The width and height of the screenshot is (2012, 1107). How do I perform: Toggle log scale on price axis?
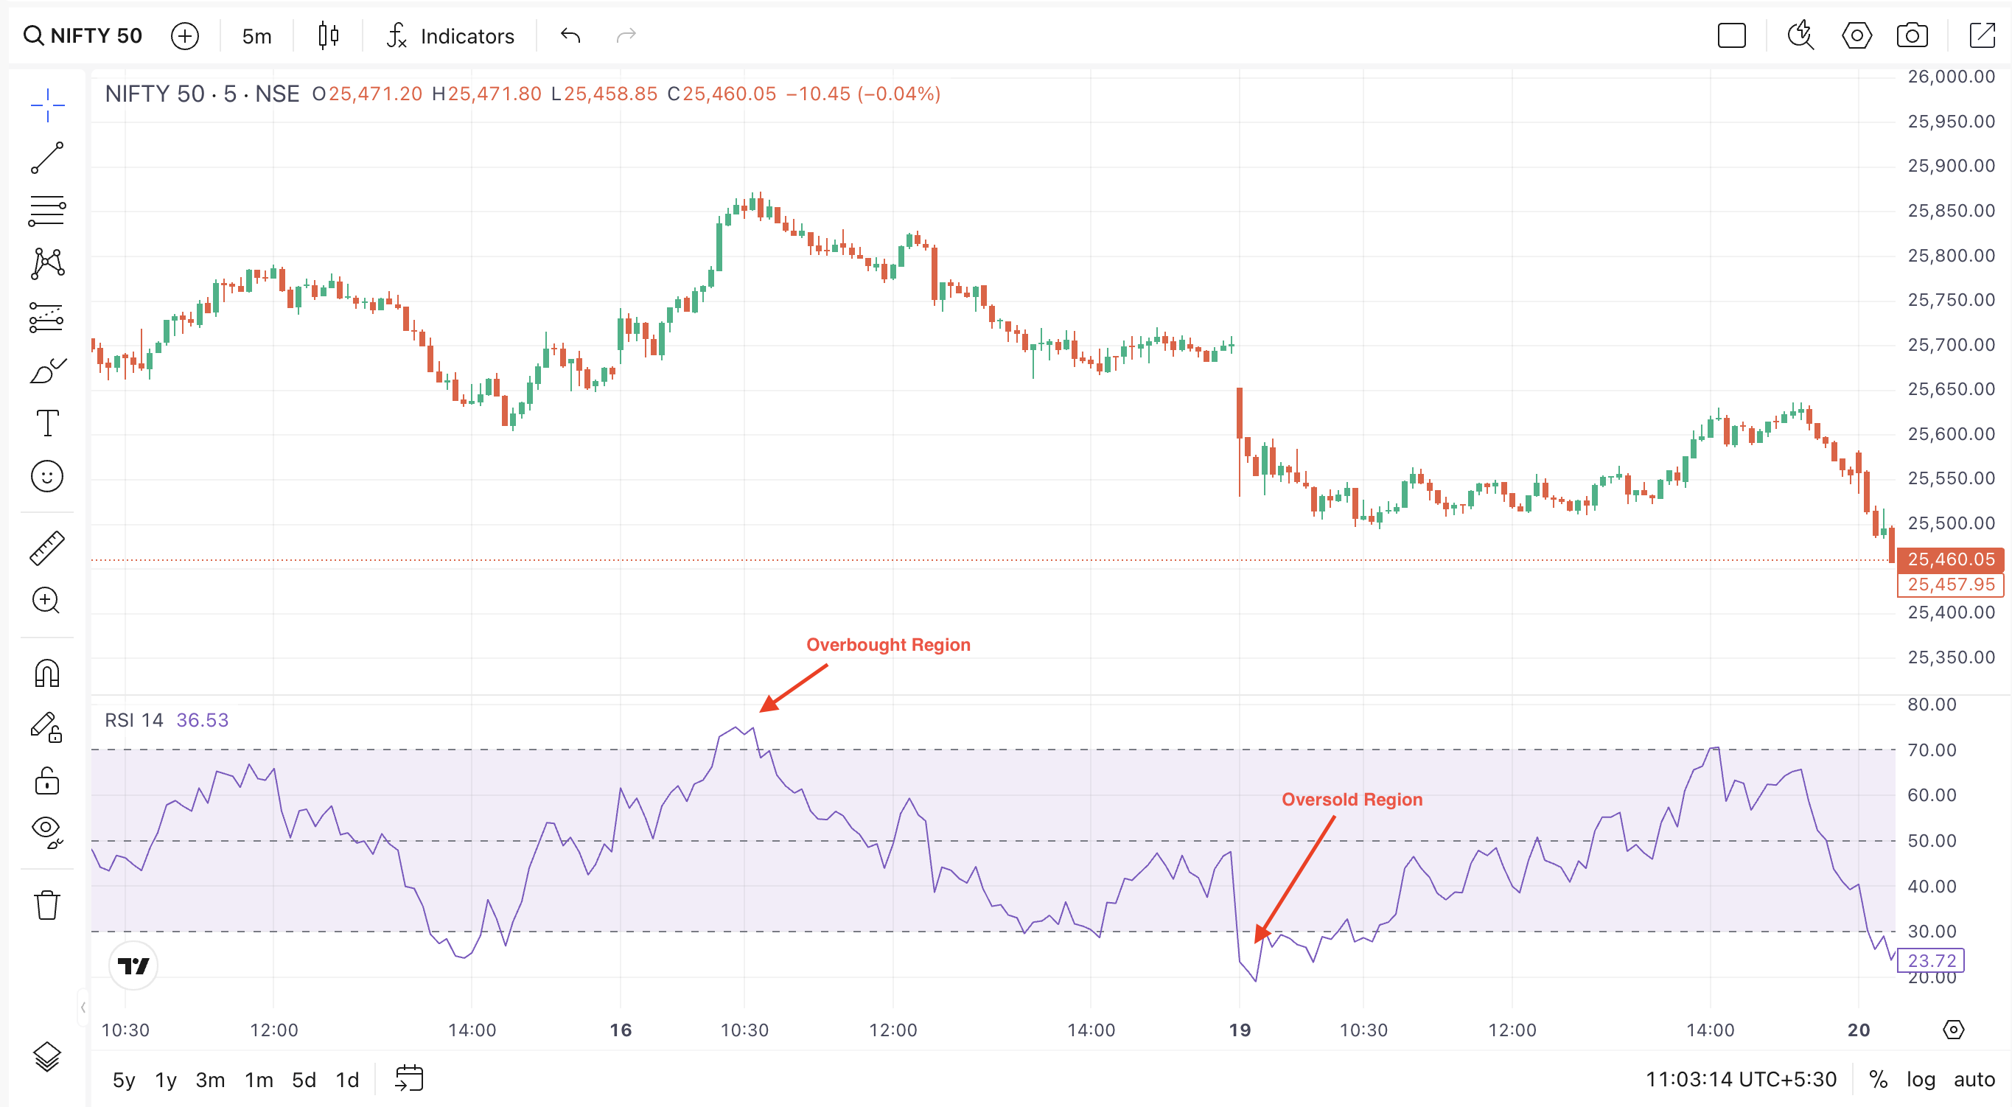tap(1920, 1079)
